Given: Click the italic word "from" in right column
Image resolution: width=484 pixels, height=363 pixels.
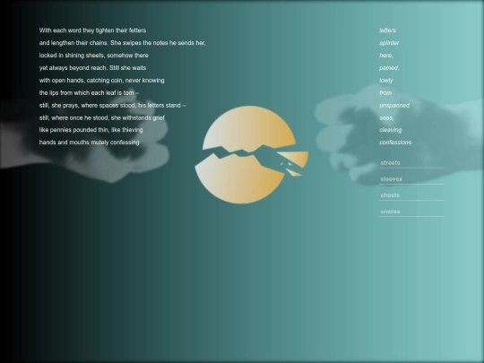Looking at the screenshot, I should [385, 93].
